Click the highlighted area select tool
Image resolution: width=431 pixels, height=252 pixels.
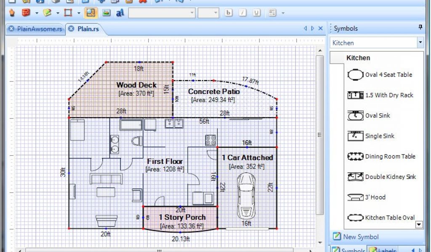point(90,13)
